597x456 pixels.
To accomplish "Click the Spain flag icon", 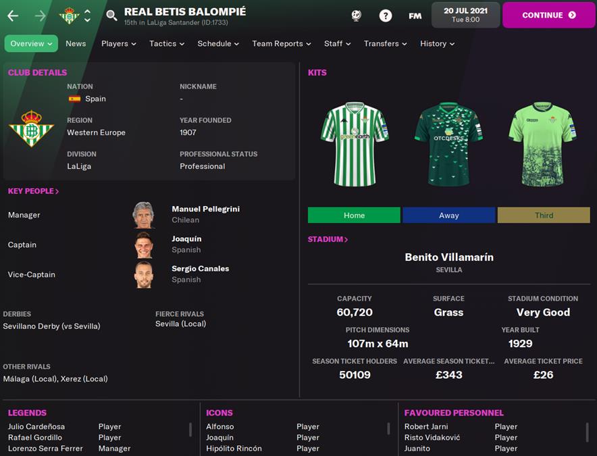I will 74,99.
